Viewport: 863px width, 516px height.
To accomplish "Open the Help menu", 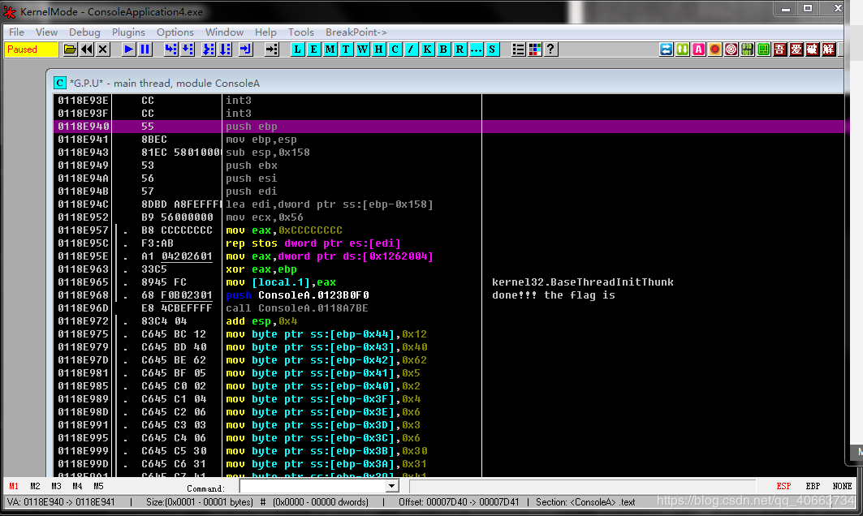I will click(265, 32).
